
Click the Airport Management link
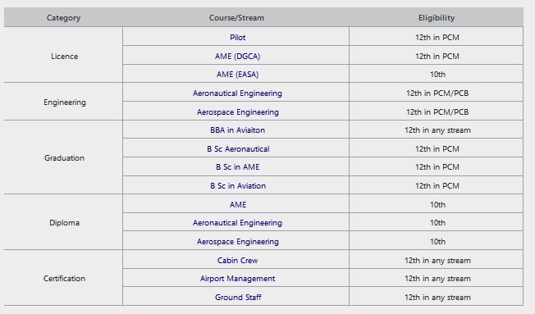click(x=237, y=278)
